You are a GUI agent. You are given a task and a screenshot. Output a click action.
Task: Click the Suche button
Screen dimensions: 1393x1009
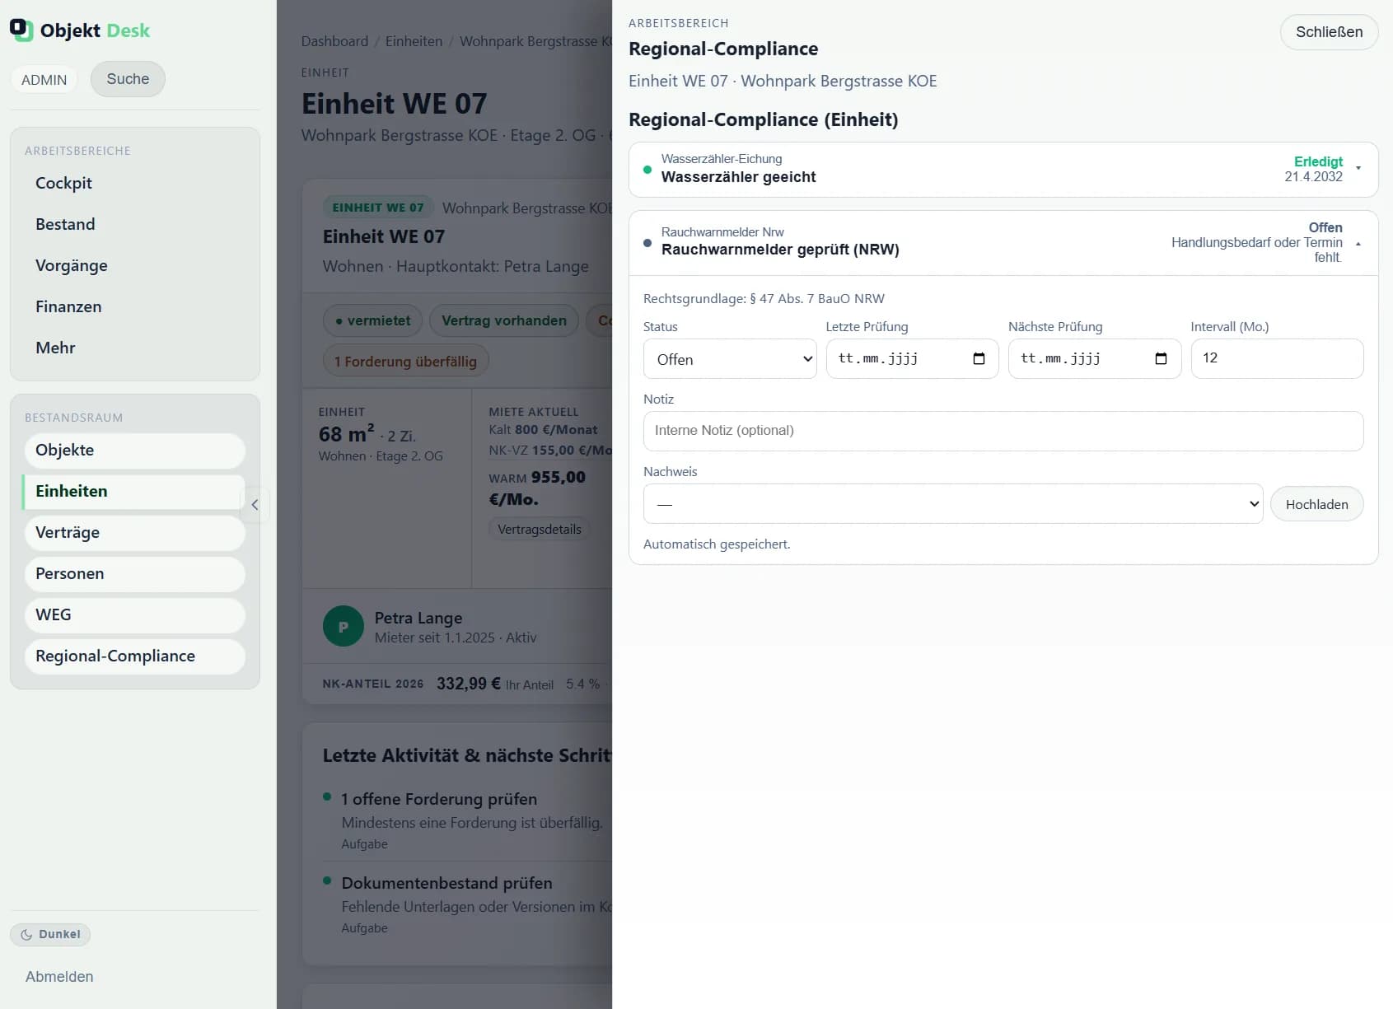pyautogui.click(x=128, y=79)
